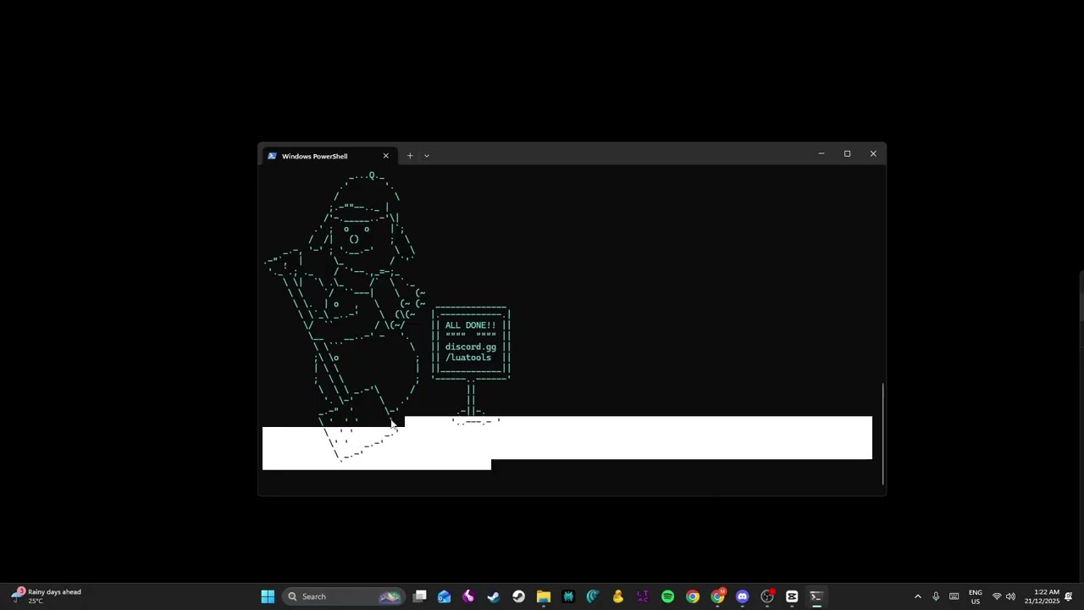This screenshot has width=1084, height=610.
Task: Open File Explorer from the taskbar
Action: 543,596
